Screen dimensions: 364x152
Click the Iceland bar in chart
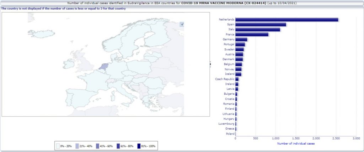click(238, 74)
